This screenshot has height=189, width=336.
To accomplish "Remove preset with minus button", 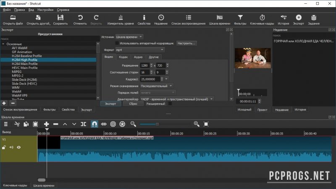I will pyautogui.click(x=13, y=103).
